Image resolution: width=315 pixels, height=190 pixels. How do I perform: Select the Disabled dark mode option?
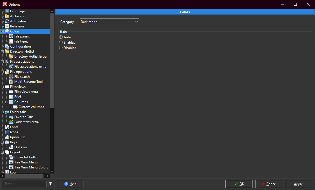(x=61, y=48)
